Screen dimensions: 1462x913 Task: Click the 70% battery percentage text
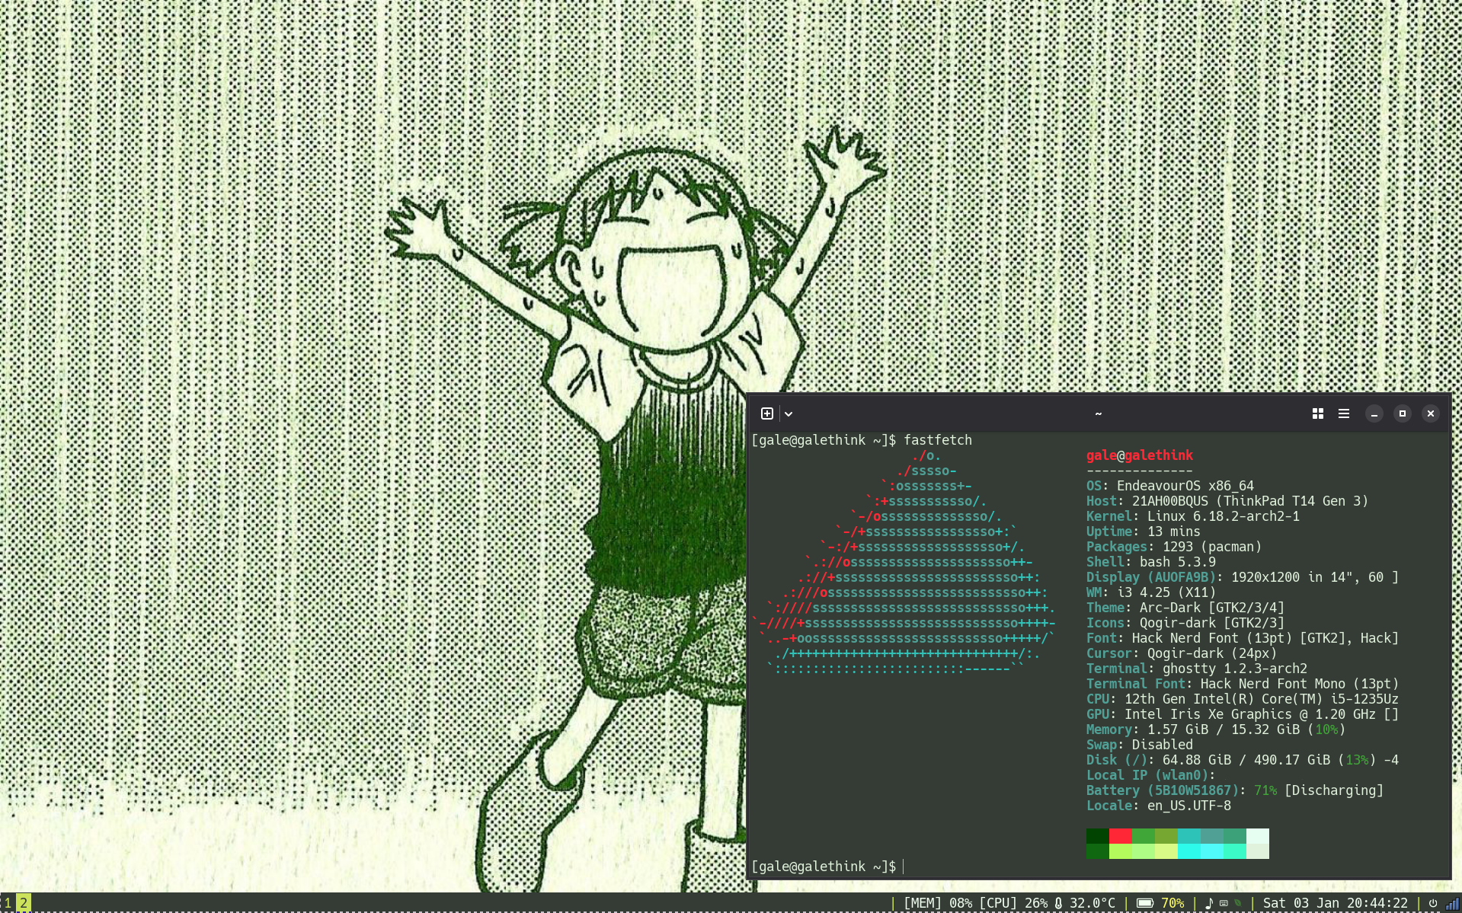click(x=1172, y=903)
